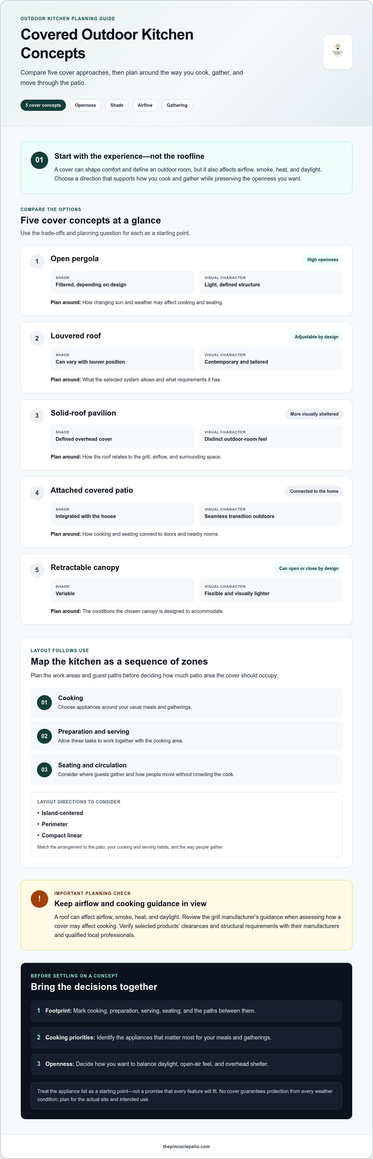
Task: Click the Louvered roof heading
Action: pos(76,336)
